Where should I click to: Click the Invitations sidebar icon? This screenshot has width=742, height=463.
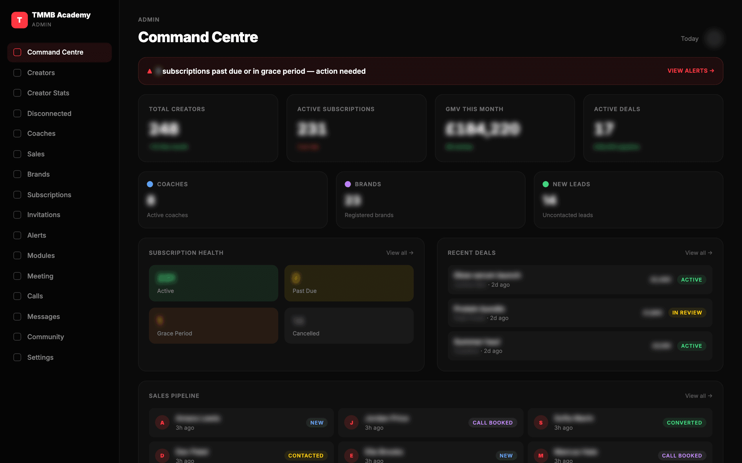(17, 215)
